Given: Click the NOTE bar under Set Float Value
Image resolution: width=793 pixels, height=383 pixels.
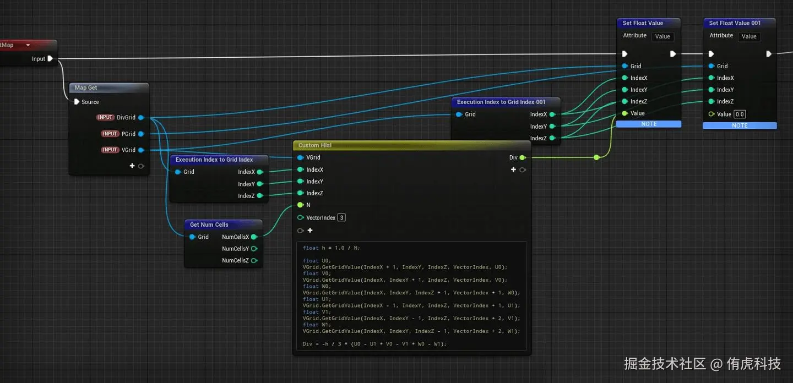Looking at the screenshot, I should (649, 124).
